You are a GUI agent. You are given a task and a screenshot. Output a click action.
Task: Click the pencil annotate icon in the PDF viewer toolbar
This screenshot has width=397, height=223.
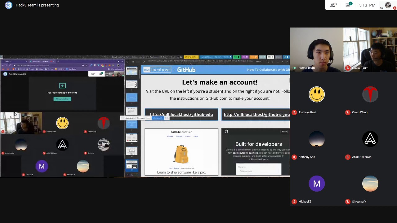[144, 62]
